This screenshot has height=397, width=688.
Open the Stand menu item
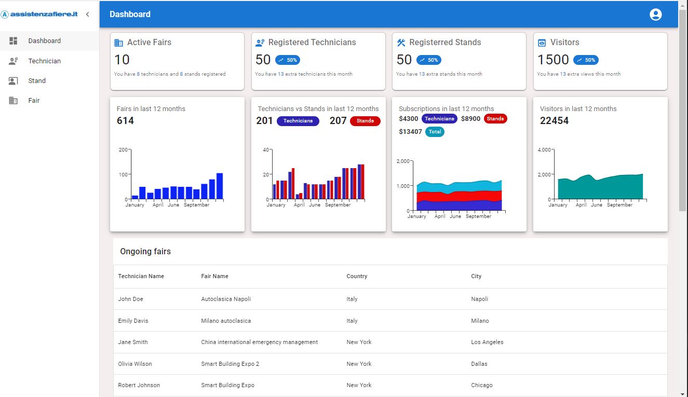[x=37, y=81]
